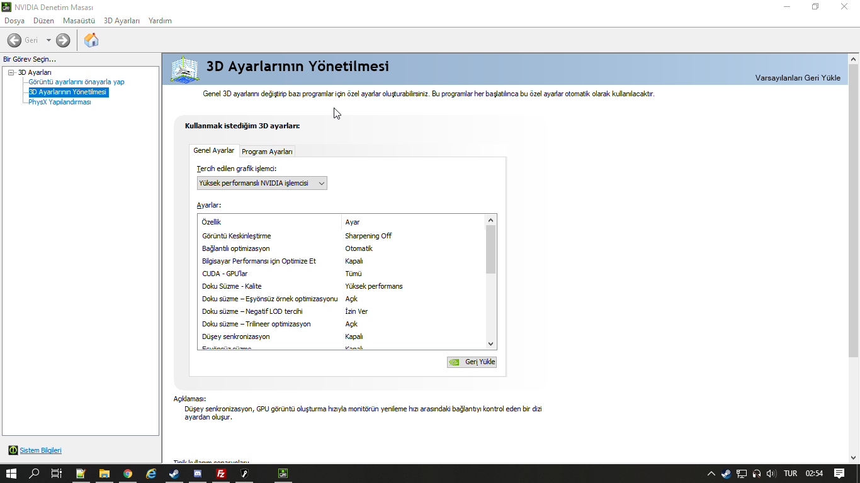Click Varsayılanları Geri Yükle in the header
The height and width of the screenshot is (483, 860).
[798, 78]
